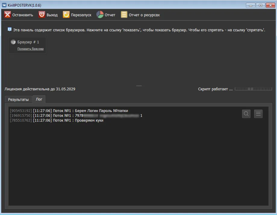Image resolution: width=277 pixels, height=215 pixels.
Task: Click the magnifier search icon in log
Action: pos(246,114)
